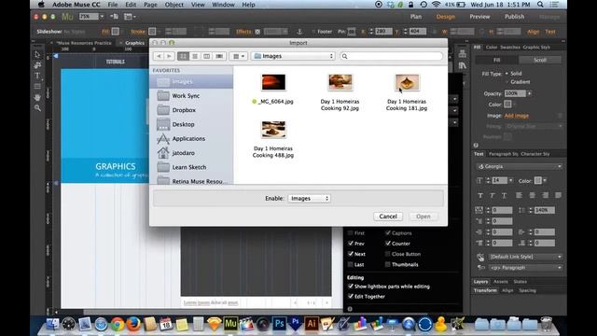This screenshot has height=336, width=597.
Task: Click the text Color swatch in Text panel
Action: (538, 180)
